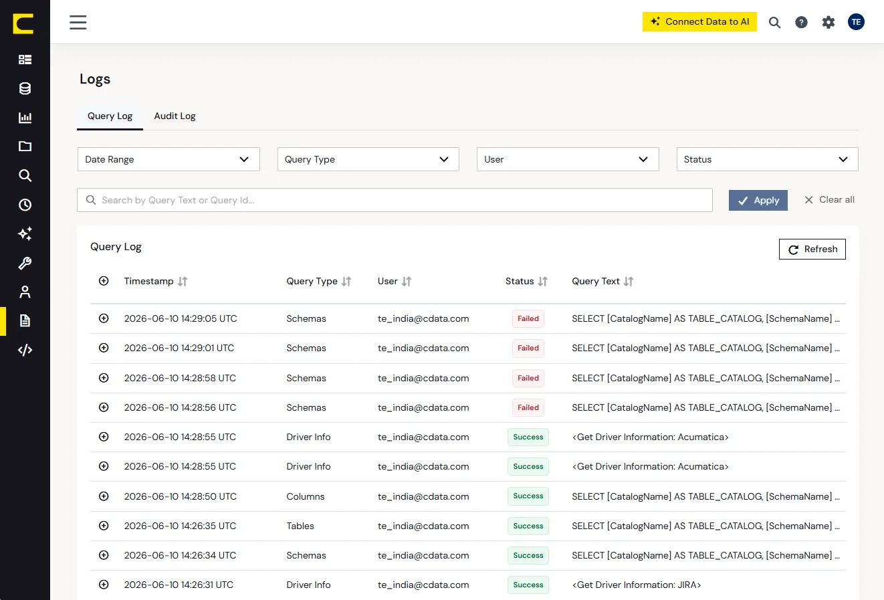This screenshot has height=600, width=884.
Task: Click Failed badge on 14:28:58 row
Action: [x=528, y=378]
